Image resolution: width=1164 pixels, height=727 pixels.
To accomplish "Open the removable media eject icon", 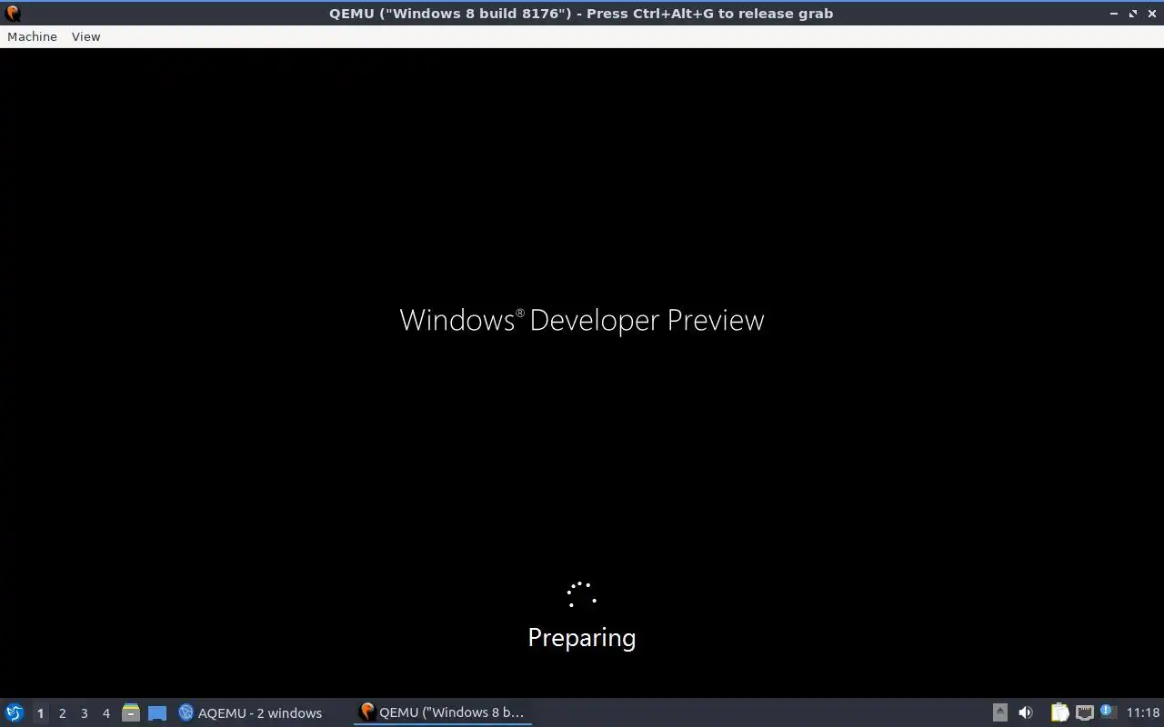I will pyautogui.click(x=999, y=712).
